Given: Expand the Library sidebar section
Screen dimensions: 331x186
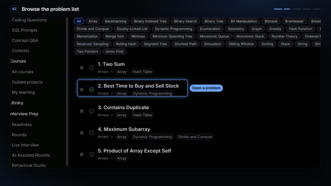Looking at the screenshot, I should [x=17, y=103].
